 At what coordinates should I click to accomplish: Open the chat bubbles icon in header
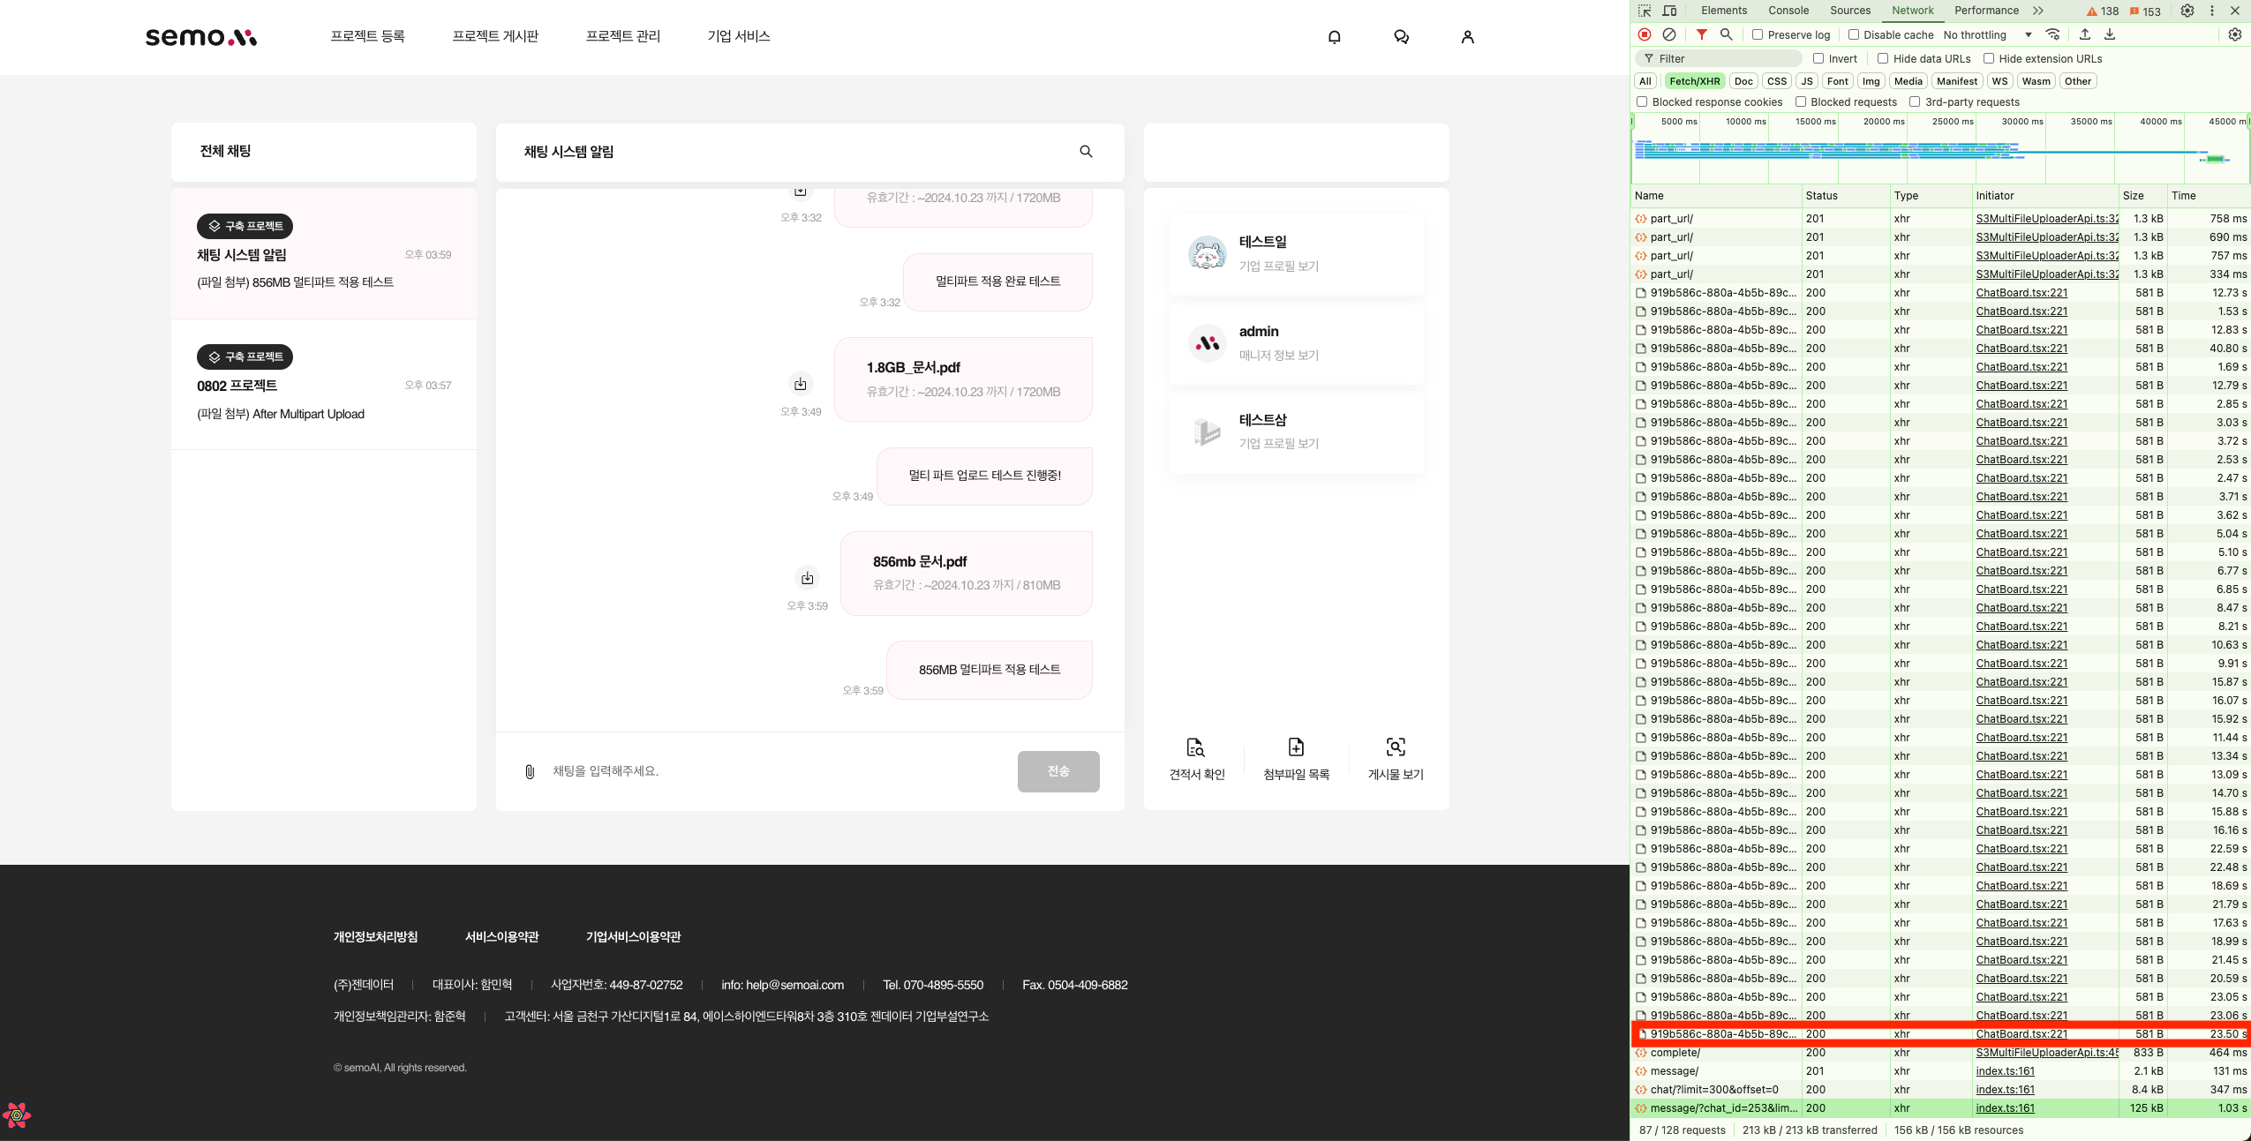tap(1401, 37)
